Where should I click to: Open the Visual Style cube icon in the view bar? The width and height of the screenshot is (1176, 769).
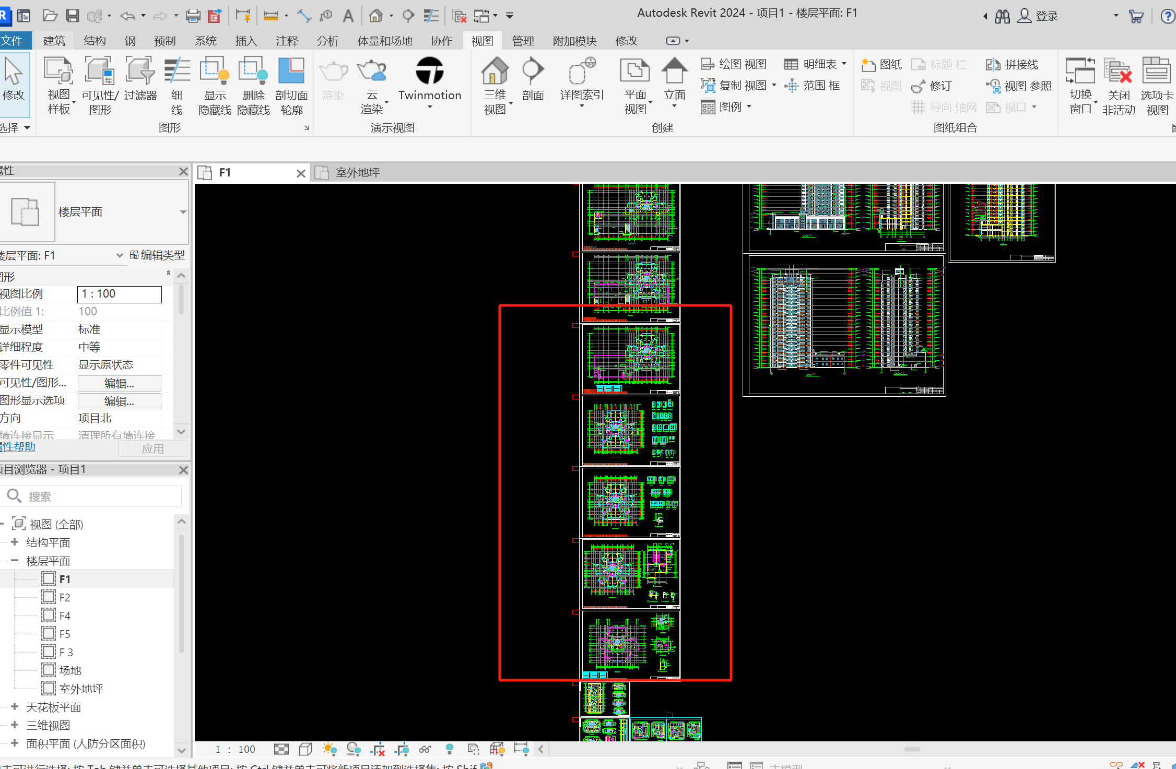pos(305,749)
